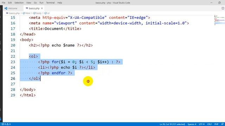Open the Go menu

[35, 2]
